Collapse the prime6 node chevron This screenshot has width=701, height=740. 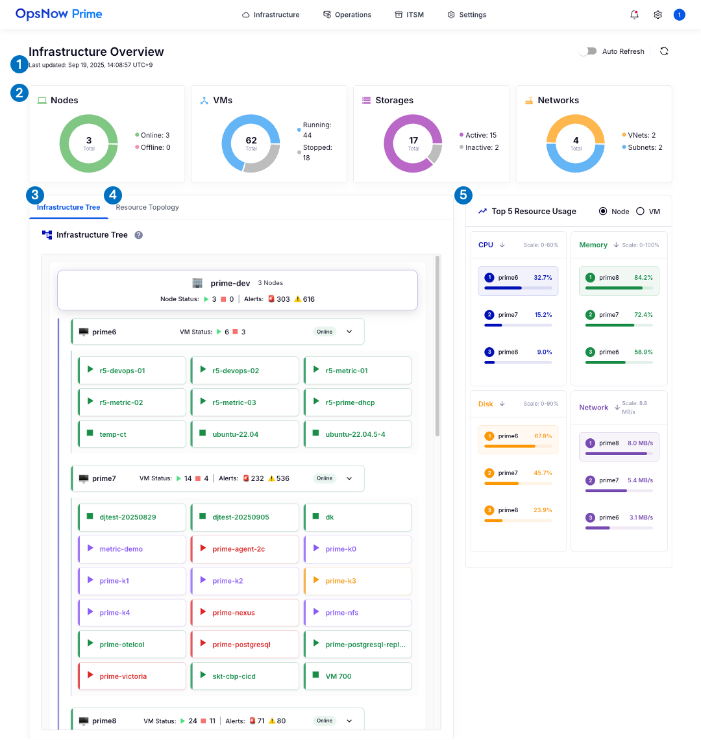click(349, 332)
